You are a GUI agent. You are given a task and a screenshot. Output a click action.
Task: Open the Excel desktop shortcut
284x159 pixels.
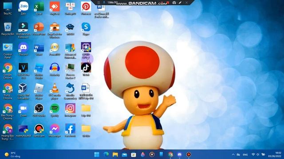click(39, 8)
